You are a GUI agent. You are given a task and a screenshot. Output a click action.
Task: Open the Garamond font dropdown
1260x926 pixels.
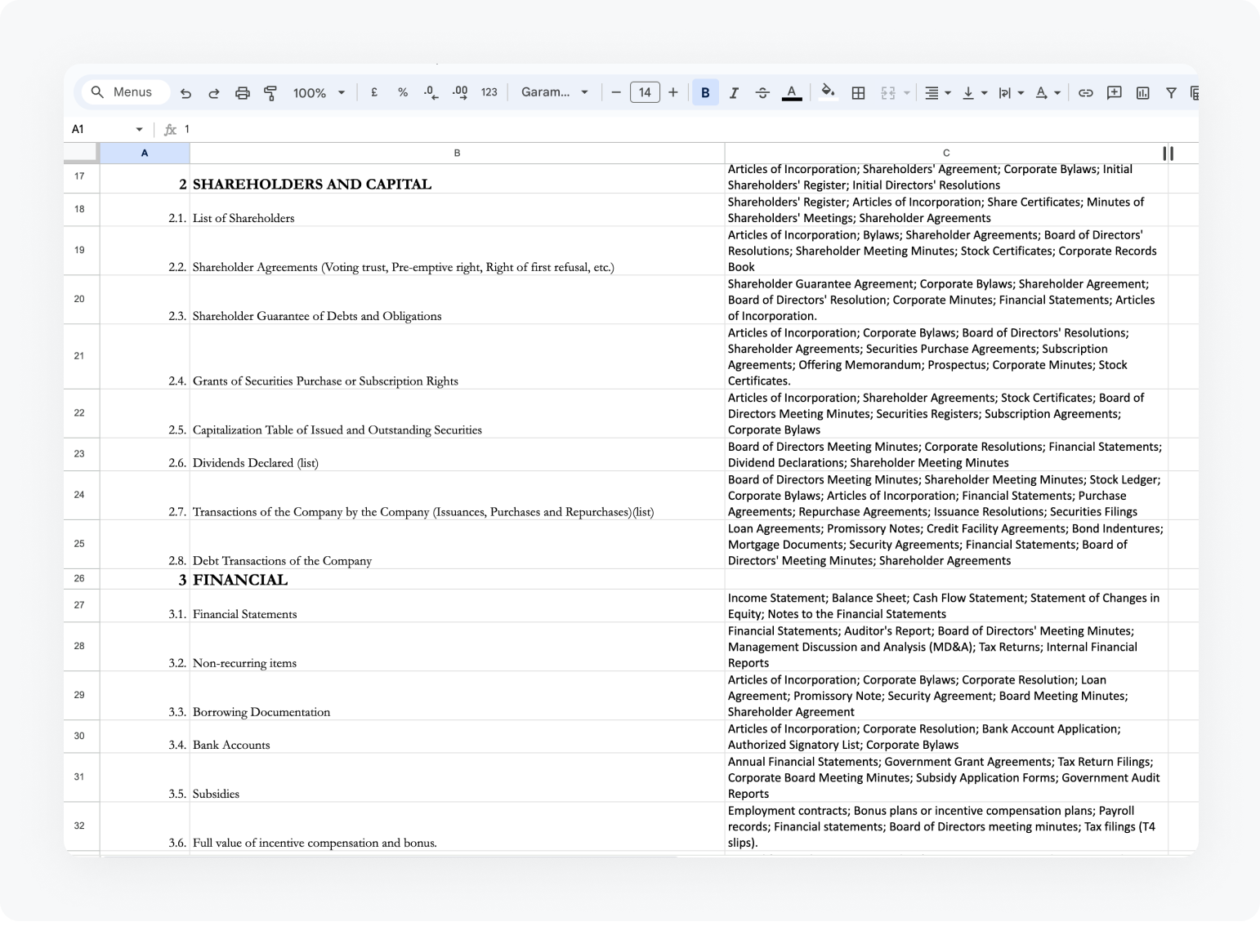554,92
